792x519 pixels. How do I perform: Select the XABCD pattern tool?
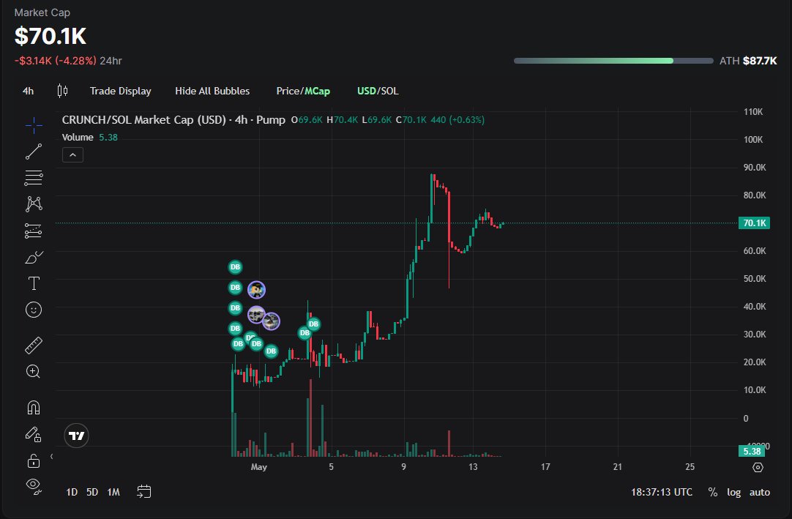(34, 204)
